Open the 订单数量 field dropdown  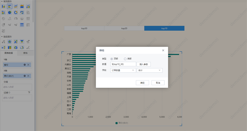click(x=123, y=70)
